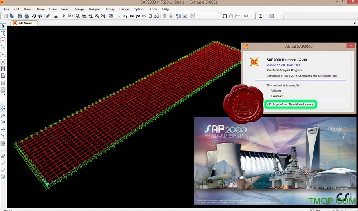Screen dimensions: 358x211
Task: Open the Define menu
Action: click(x=40, y=9)
